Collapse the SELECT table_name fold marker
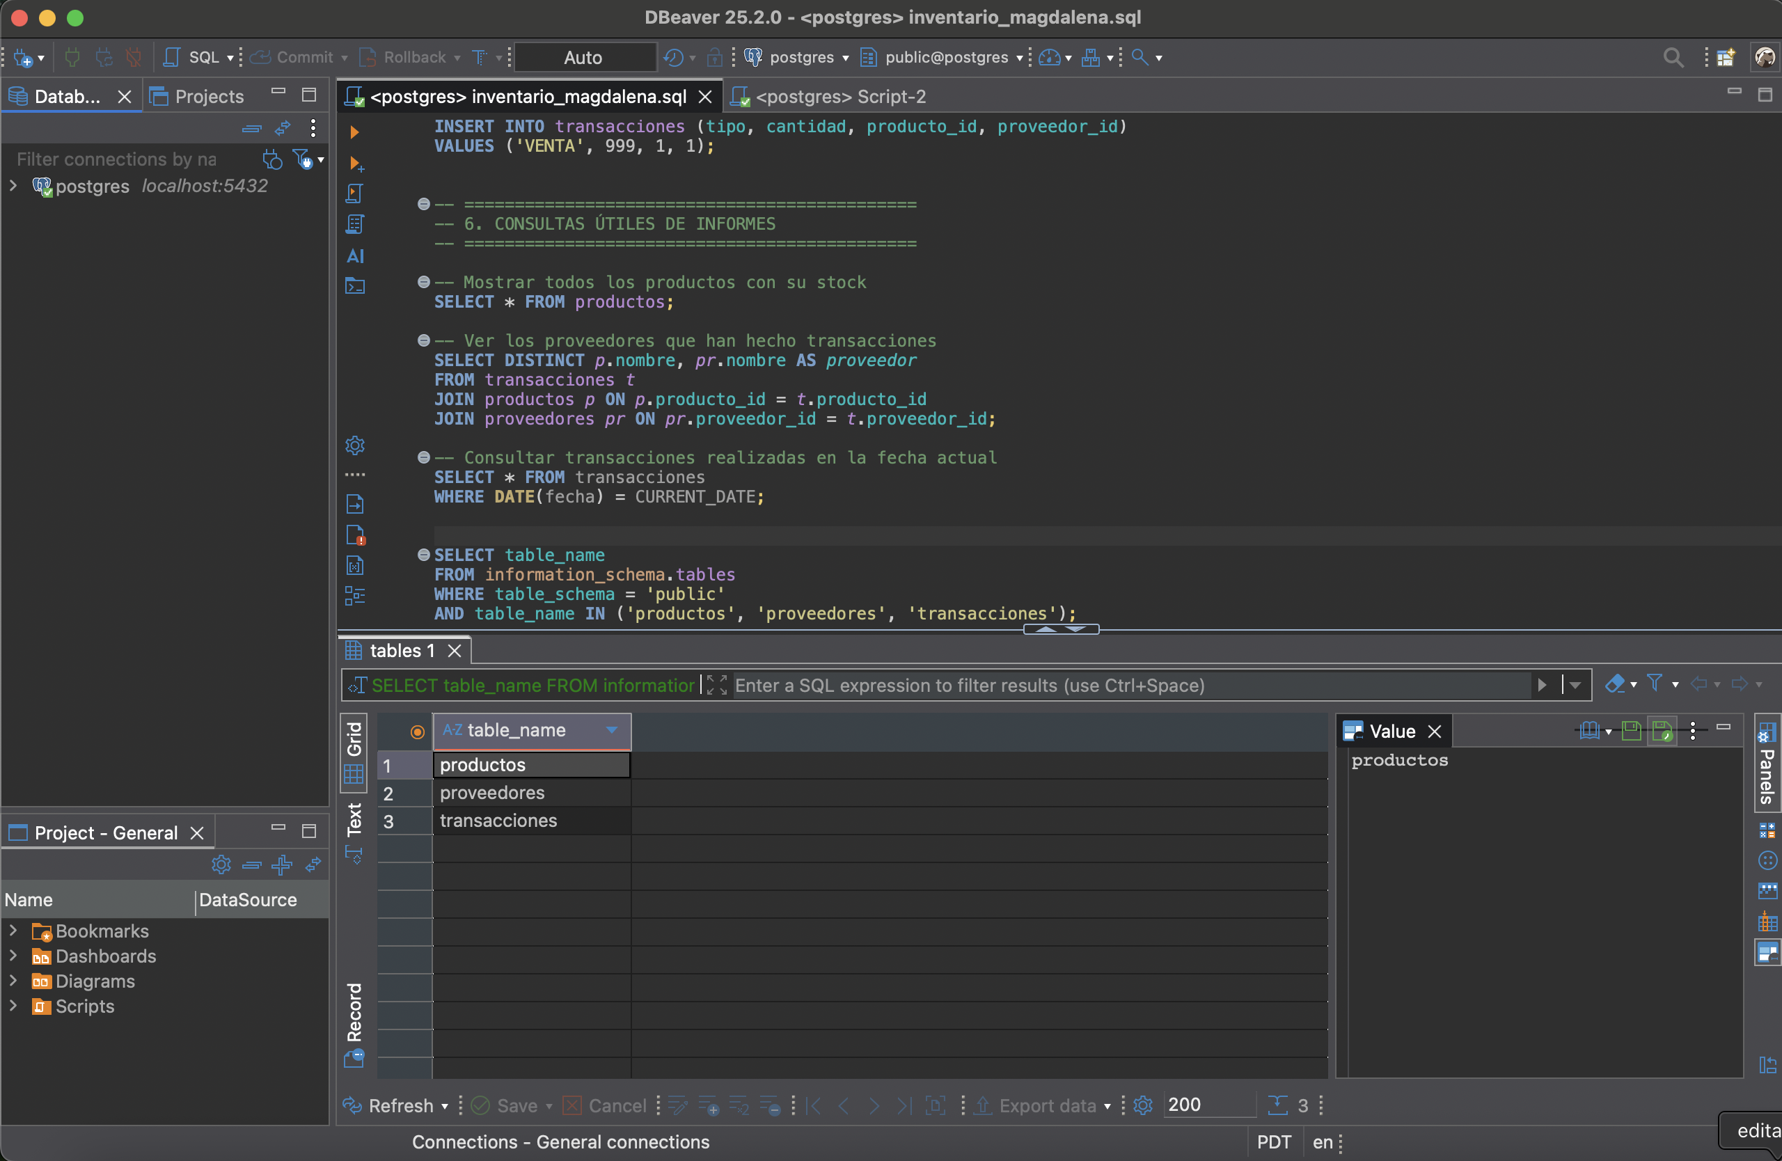Image resolution: width=1782 pixels, height=1161 pixels. click(x=424, y=555)
